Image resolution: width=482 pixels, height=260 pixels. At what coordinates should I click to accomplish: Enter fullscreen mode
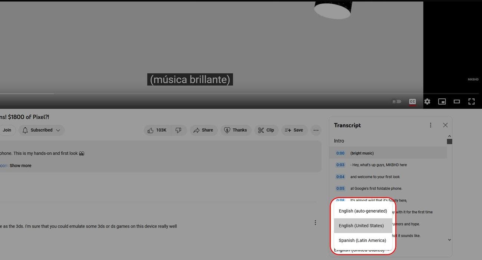[472, 101]
